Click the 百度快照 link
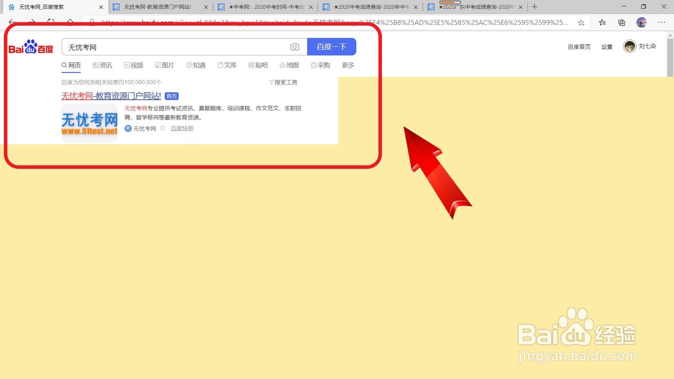The image size is (674, 379). click(x=182, y=128)
